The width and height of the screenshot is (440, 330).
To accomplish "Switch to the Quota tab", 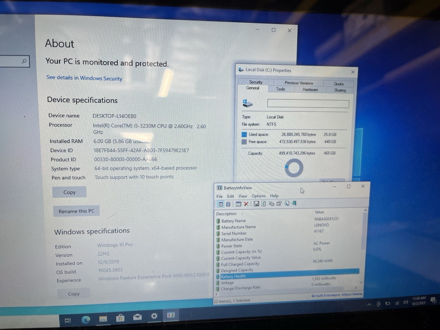I will point(339,84).
